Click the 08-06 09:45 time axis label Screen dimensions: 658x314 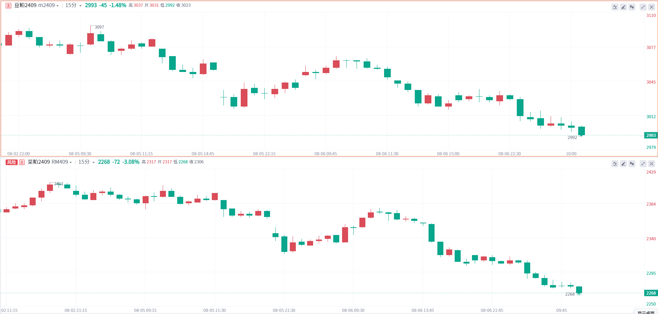tap(325, 154)
